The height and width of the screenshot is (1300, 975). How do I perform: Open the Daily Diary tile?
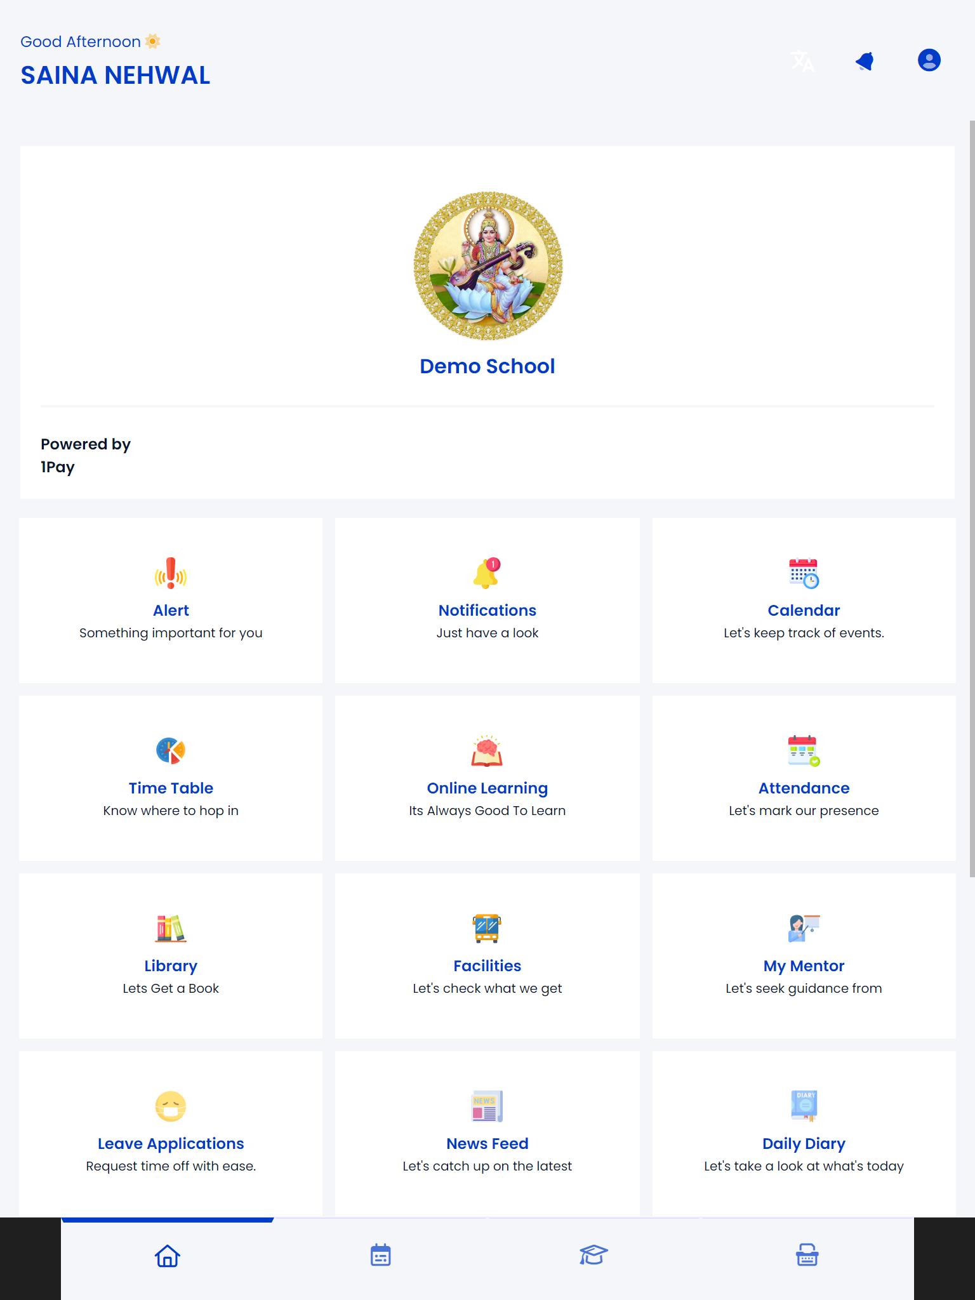pyautogui.click(x=804, y=1134)
